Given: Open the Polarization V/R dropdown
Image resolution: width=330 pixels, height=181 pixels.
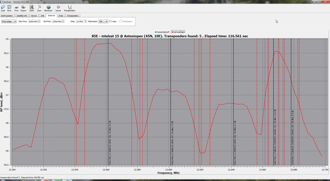Looking at the screenshot, I should pos(103,22).
